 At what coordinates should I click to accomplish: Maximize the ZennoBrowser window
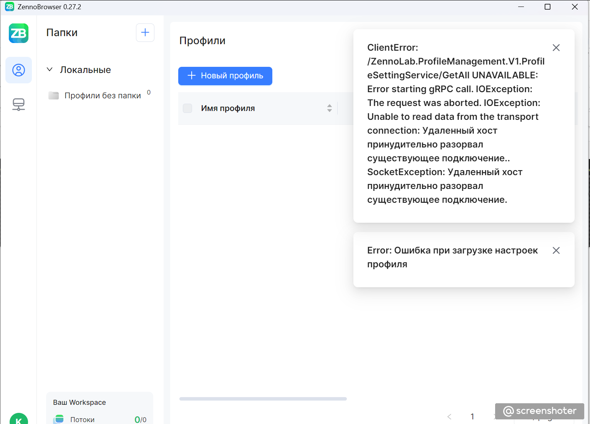click(x=548, y=7)
